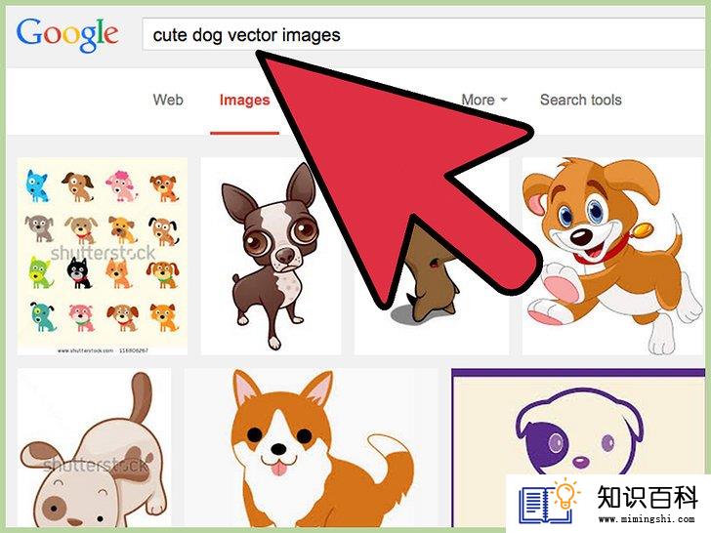Screen dimensions: 711x533
Task: Open the running orange puppy thumbnail
Action: 613,256
